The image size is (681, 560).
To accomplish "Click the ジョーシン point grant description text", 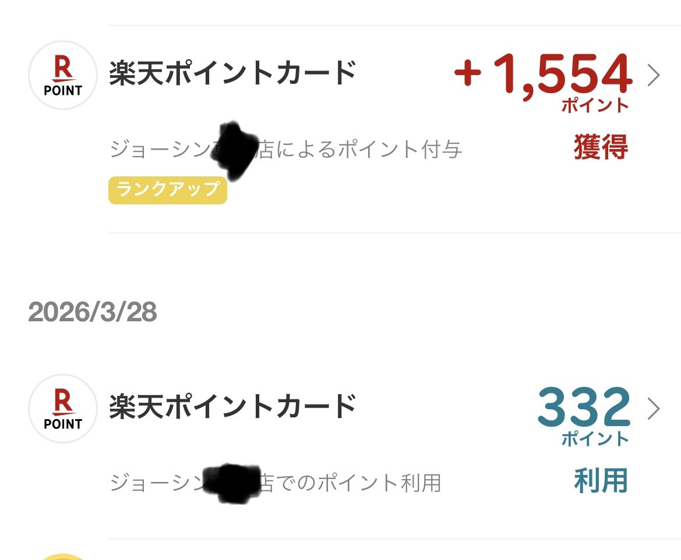I will [x=285, y=149].
